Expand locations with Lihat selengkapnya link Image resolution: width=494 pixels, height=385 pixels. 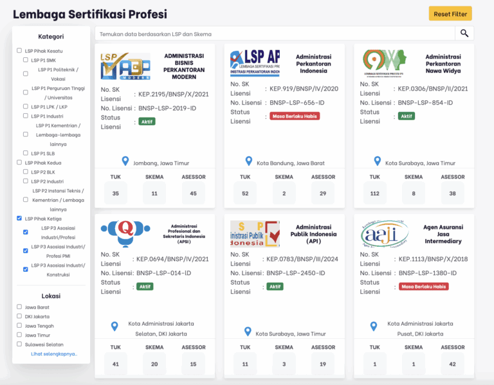pos(54,354)
